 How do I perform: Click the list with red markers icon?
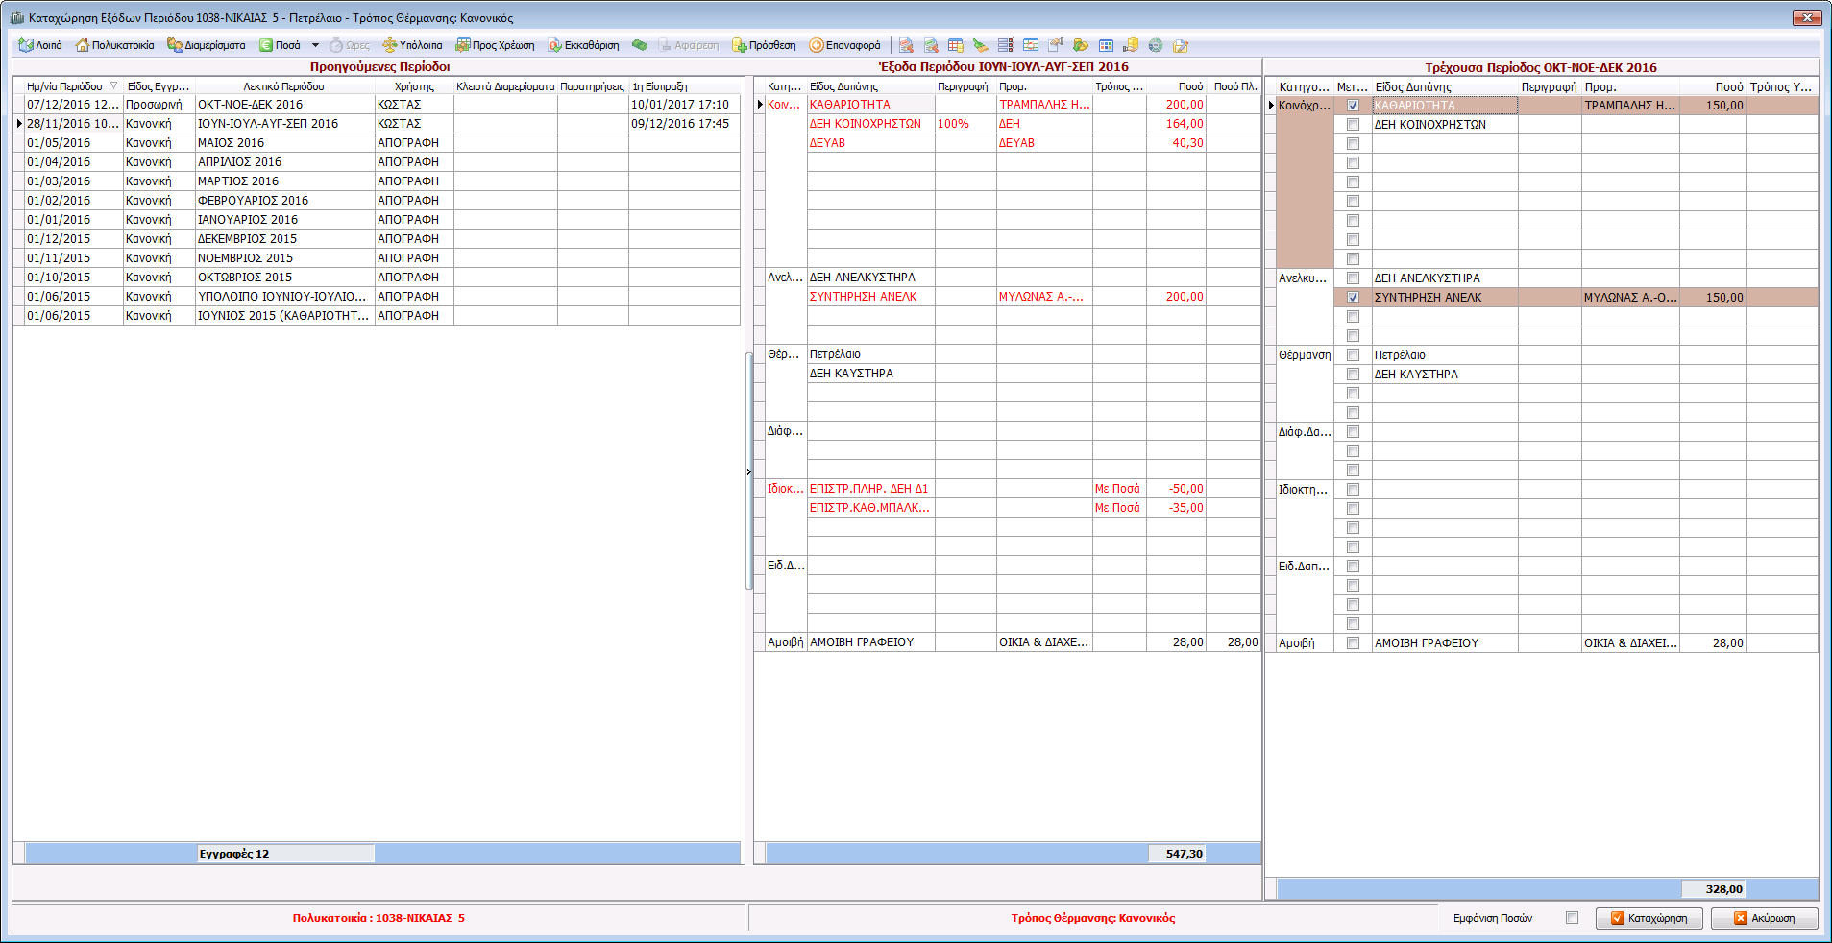[x=1006, y=45]
